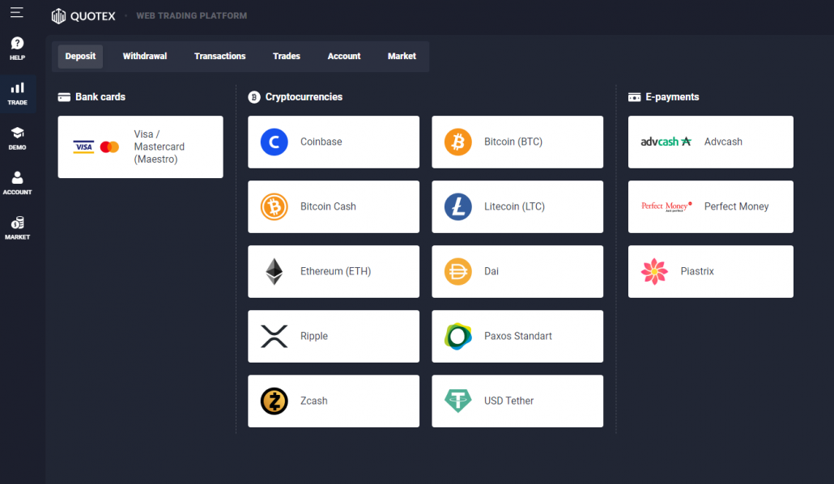Choose Paxos Standart deposit label

pos(518,336)
